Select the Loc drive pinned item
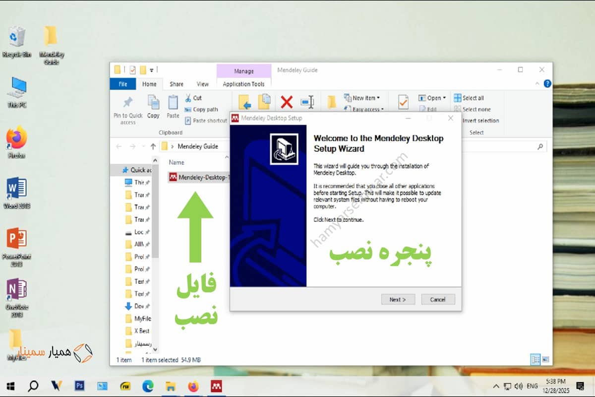Viewport: 595px width, 397px height. coord(137,232)
